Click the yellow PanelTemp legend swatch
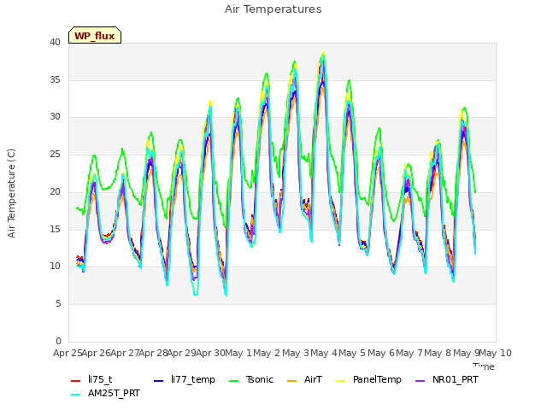 coord(340,380)
